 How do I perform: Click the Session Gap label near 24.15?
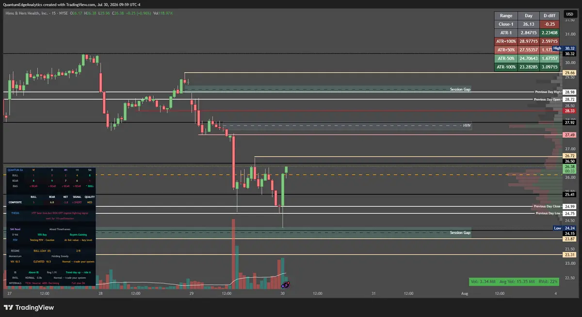pyautogui.click(x=460, y=233)
